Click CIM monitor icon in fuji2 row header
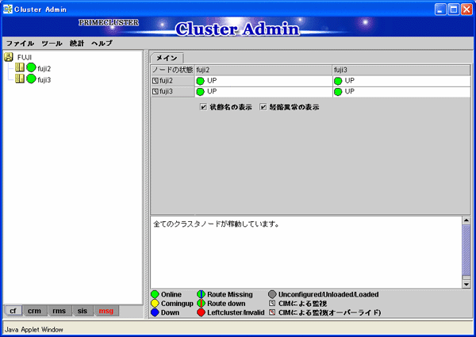This screenshot has width=476, height=337. (x=155, y=81)
